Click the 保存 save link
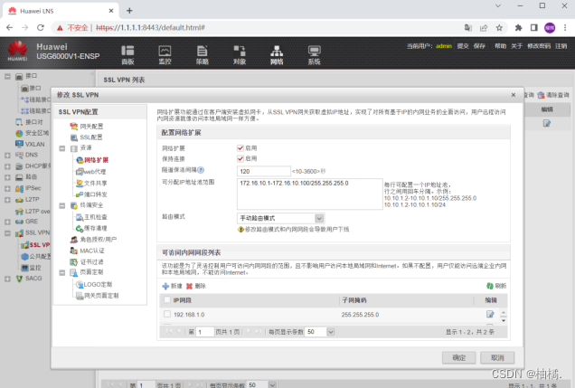 point(479,46)
